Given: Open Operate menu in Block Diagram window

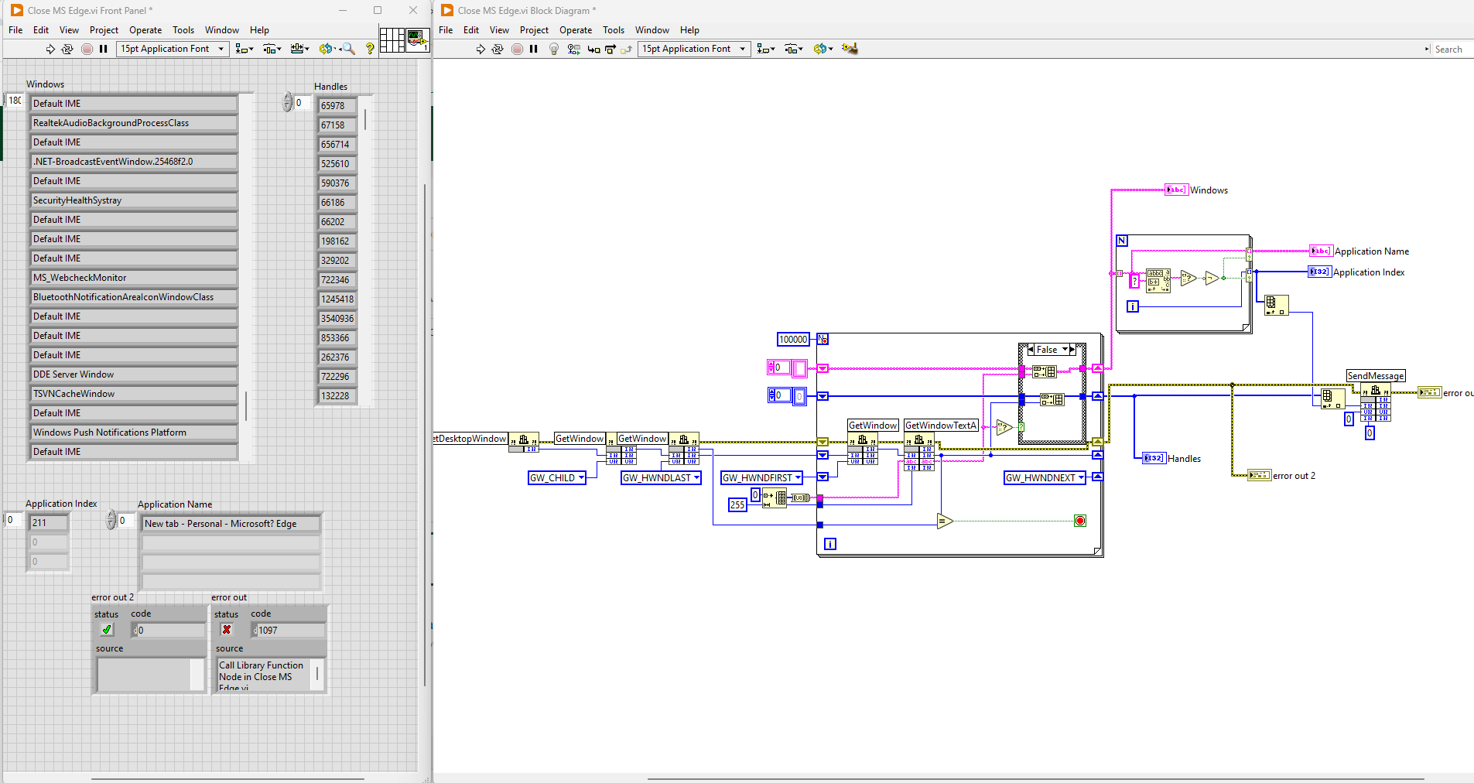Looking at the screenshot, I should click(575, 30).
